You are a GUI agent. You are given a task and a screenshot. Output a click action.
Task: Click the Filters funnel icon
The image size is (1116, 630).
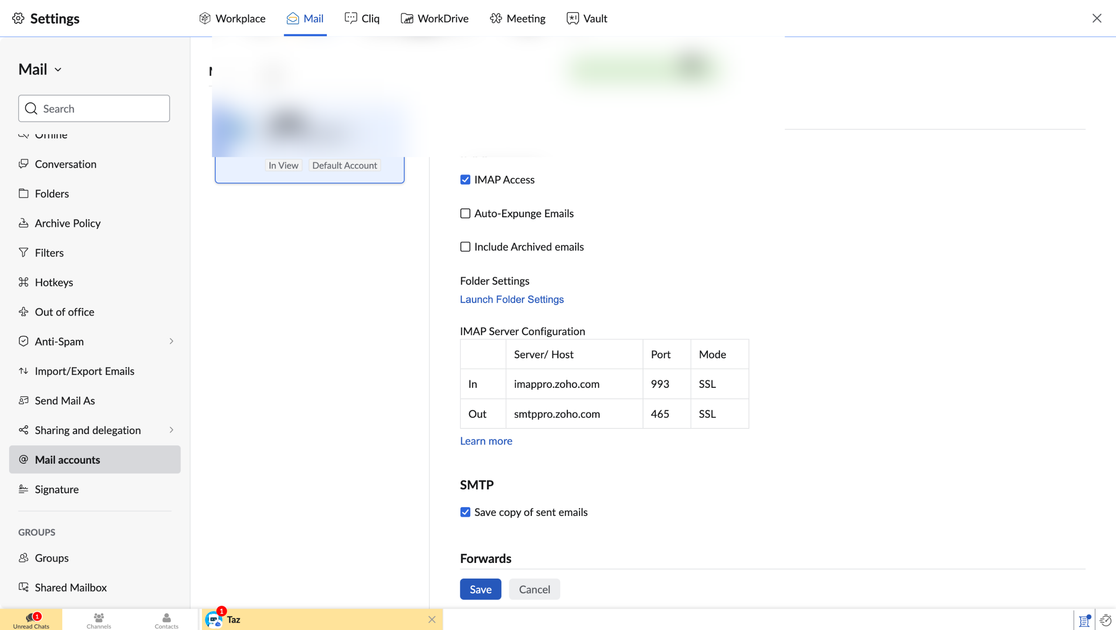point(24,253)
